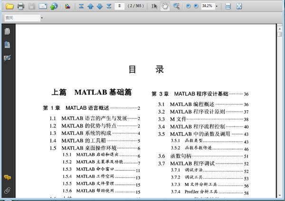Click heading 上篇 MATLAB 基础篇

(91, 92)
